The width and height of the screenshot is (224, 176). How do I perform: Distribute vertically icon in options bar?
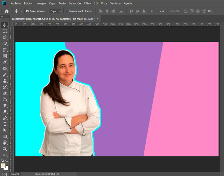point(121,11)
